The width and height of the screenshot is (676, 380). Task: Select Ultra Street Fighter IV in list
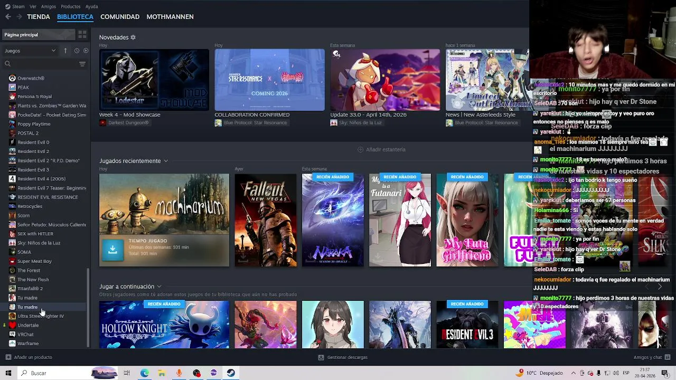41,316
